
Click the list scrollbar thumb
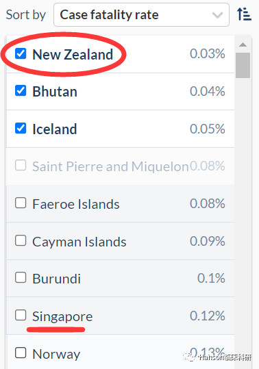pyautogui.click(x=243, y=65)
